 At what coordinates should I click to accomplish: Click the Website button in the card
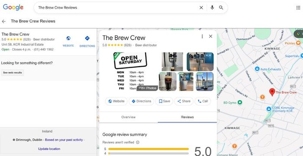116,101
